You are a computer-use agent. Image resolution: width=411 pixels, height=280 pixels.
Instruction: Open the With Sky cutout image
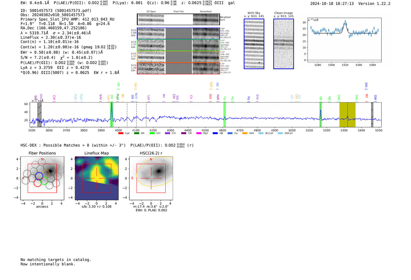[x=254, y=44]
